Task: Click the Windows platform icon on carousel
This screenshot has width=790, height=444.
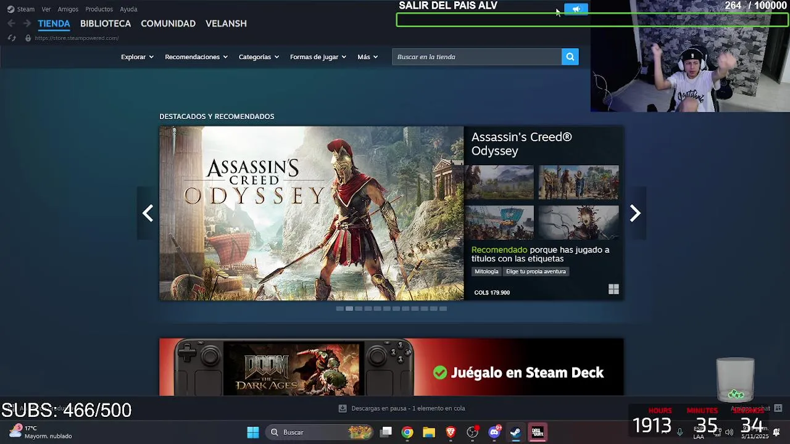Action: pos(613,289)
